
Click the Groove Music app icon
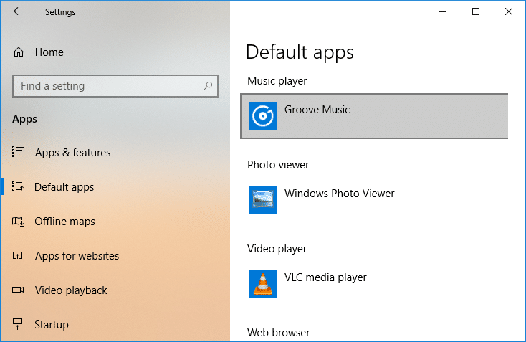(x=263, y=115)
